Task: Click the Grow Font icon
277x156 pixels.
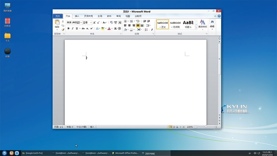Action: pos(94,22)
